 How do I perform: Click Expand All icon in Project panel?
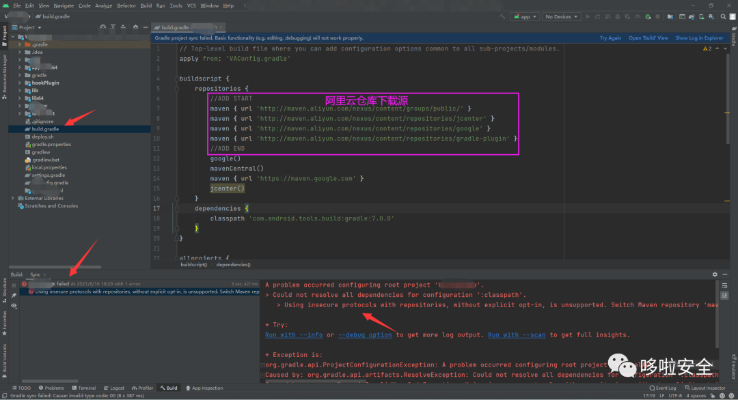(x=113, y=27)
